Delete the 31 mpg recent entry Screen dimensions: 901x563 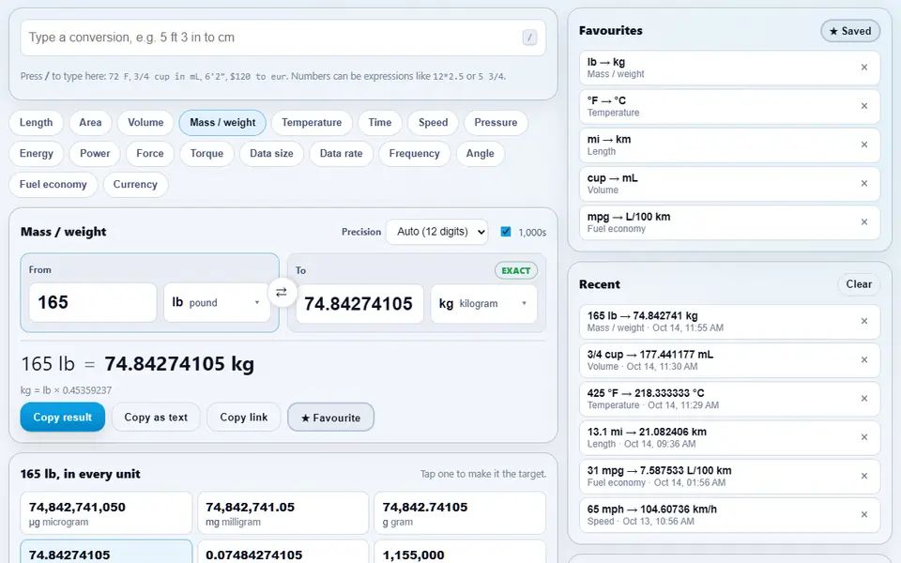pyautogui.click(x=863, y=476)
